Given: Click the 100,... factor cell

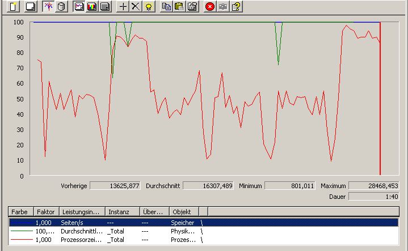Looking at the screenshot, I should click(x=45, y=231).
